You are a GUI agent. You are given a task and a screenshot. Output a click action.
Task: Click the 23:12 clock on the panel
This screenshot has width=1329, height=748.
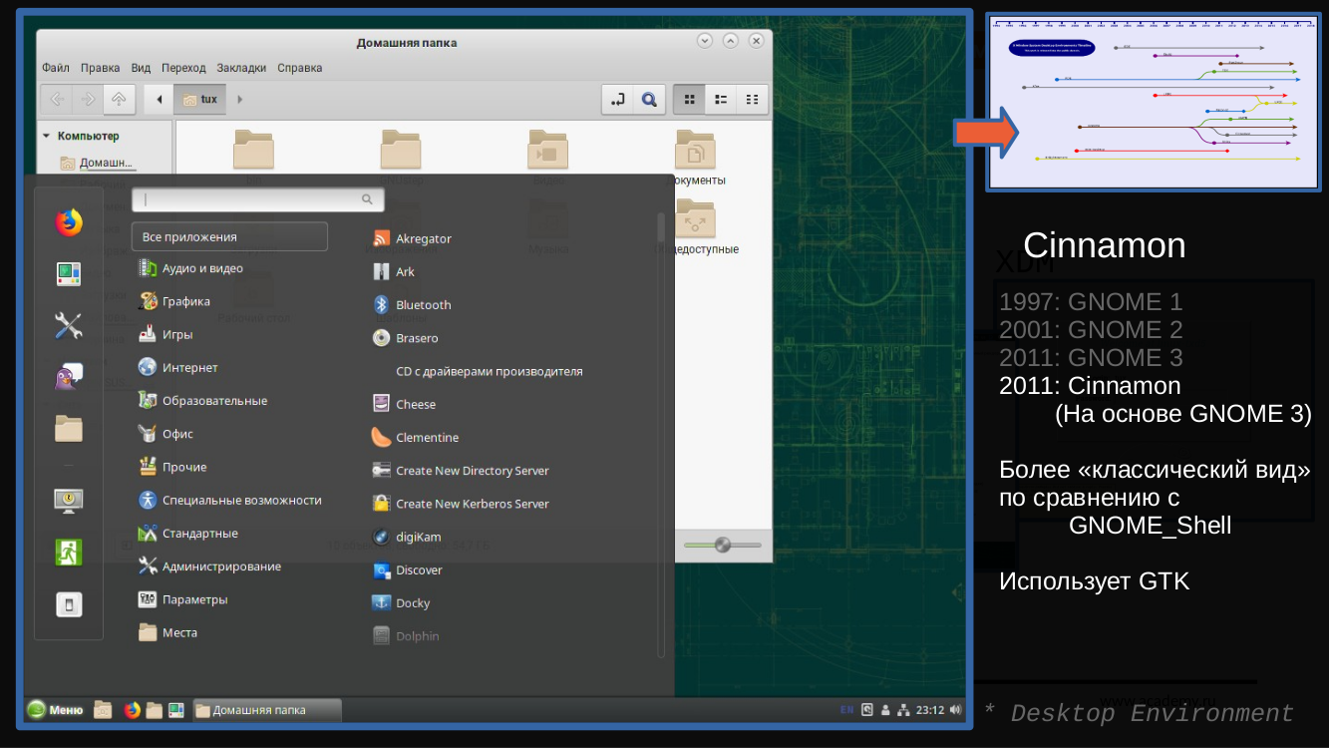pyautogui.click(x=930, y=710)
